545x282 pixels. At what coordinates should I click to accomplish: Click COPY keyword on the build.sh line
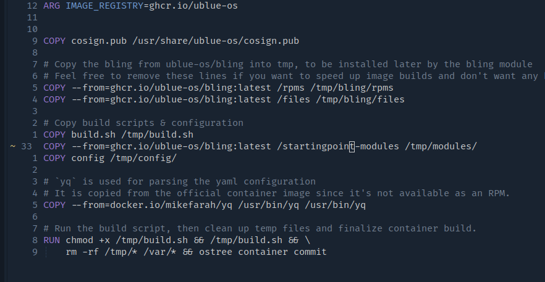tap(54, 135)
